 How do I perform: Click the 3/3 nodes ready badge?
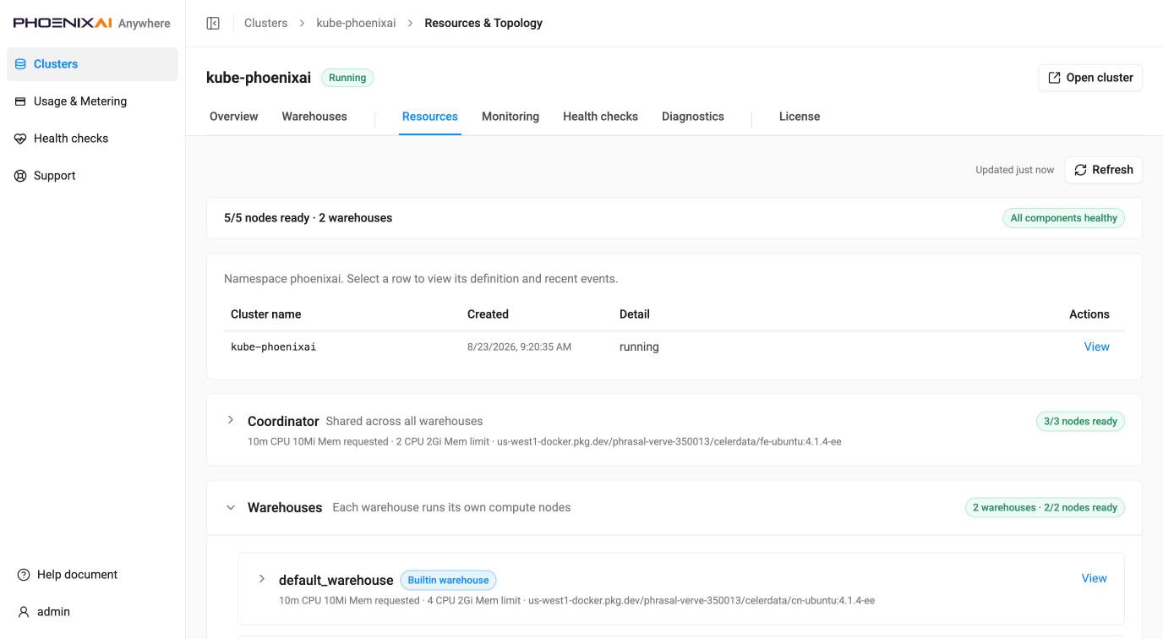click(1080, 421)
